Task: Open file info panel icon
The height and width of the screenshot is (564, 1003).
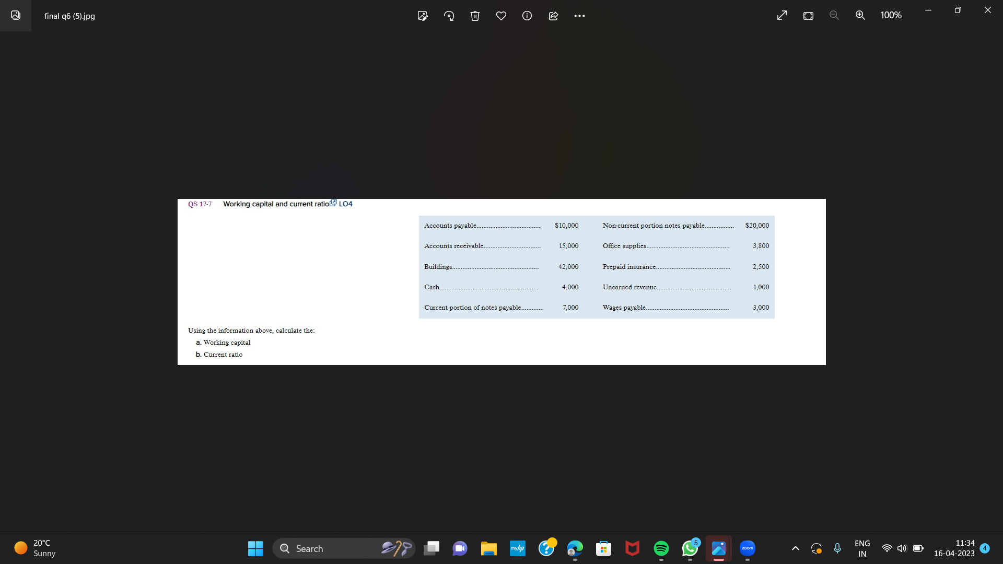Action: (x=527, y=16)
